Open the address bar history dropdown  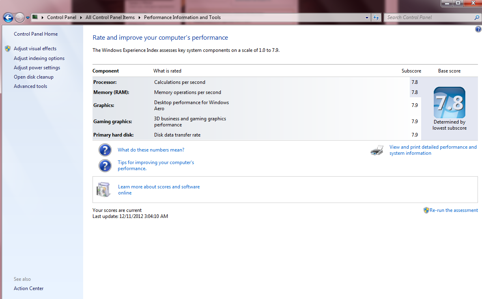click(x=367, y=17)
